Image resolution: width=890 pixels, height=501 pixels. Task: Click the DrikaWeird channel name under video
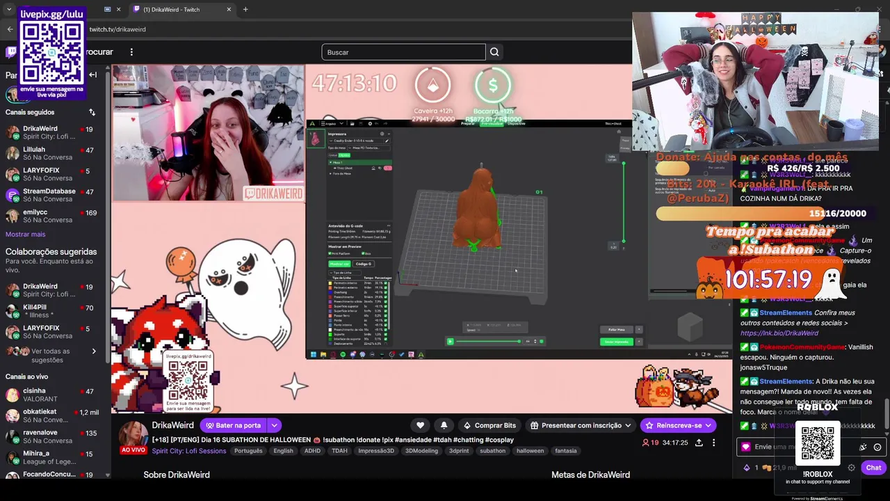click(x=172, y=425)
